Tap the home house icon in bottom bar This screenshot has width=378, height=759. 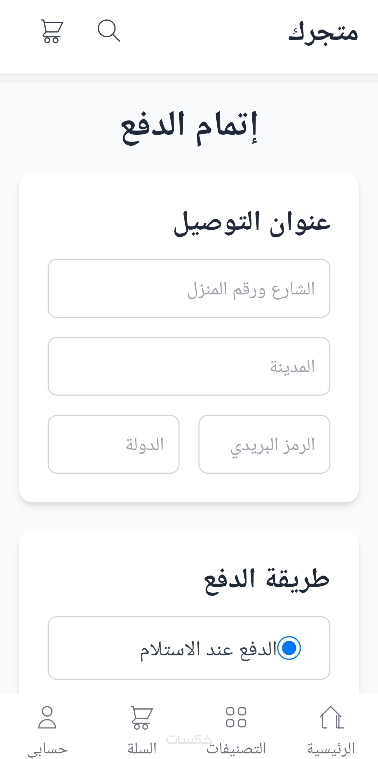coord(331,717)
